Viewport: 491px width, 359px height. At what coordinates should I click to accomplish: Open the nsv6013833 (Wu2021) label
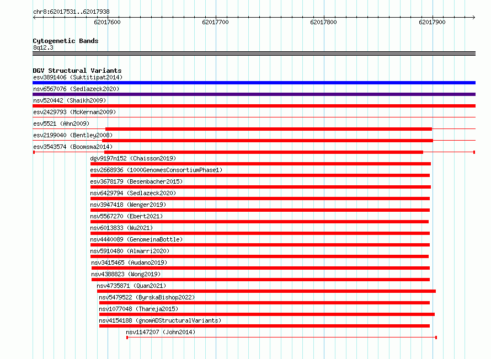click(121, 228)
